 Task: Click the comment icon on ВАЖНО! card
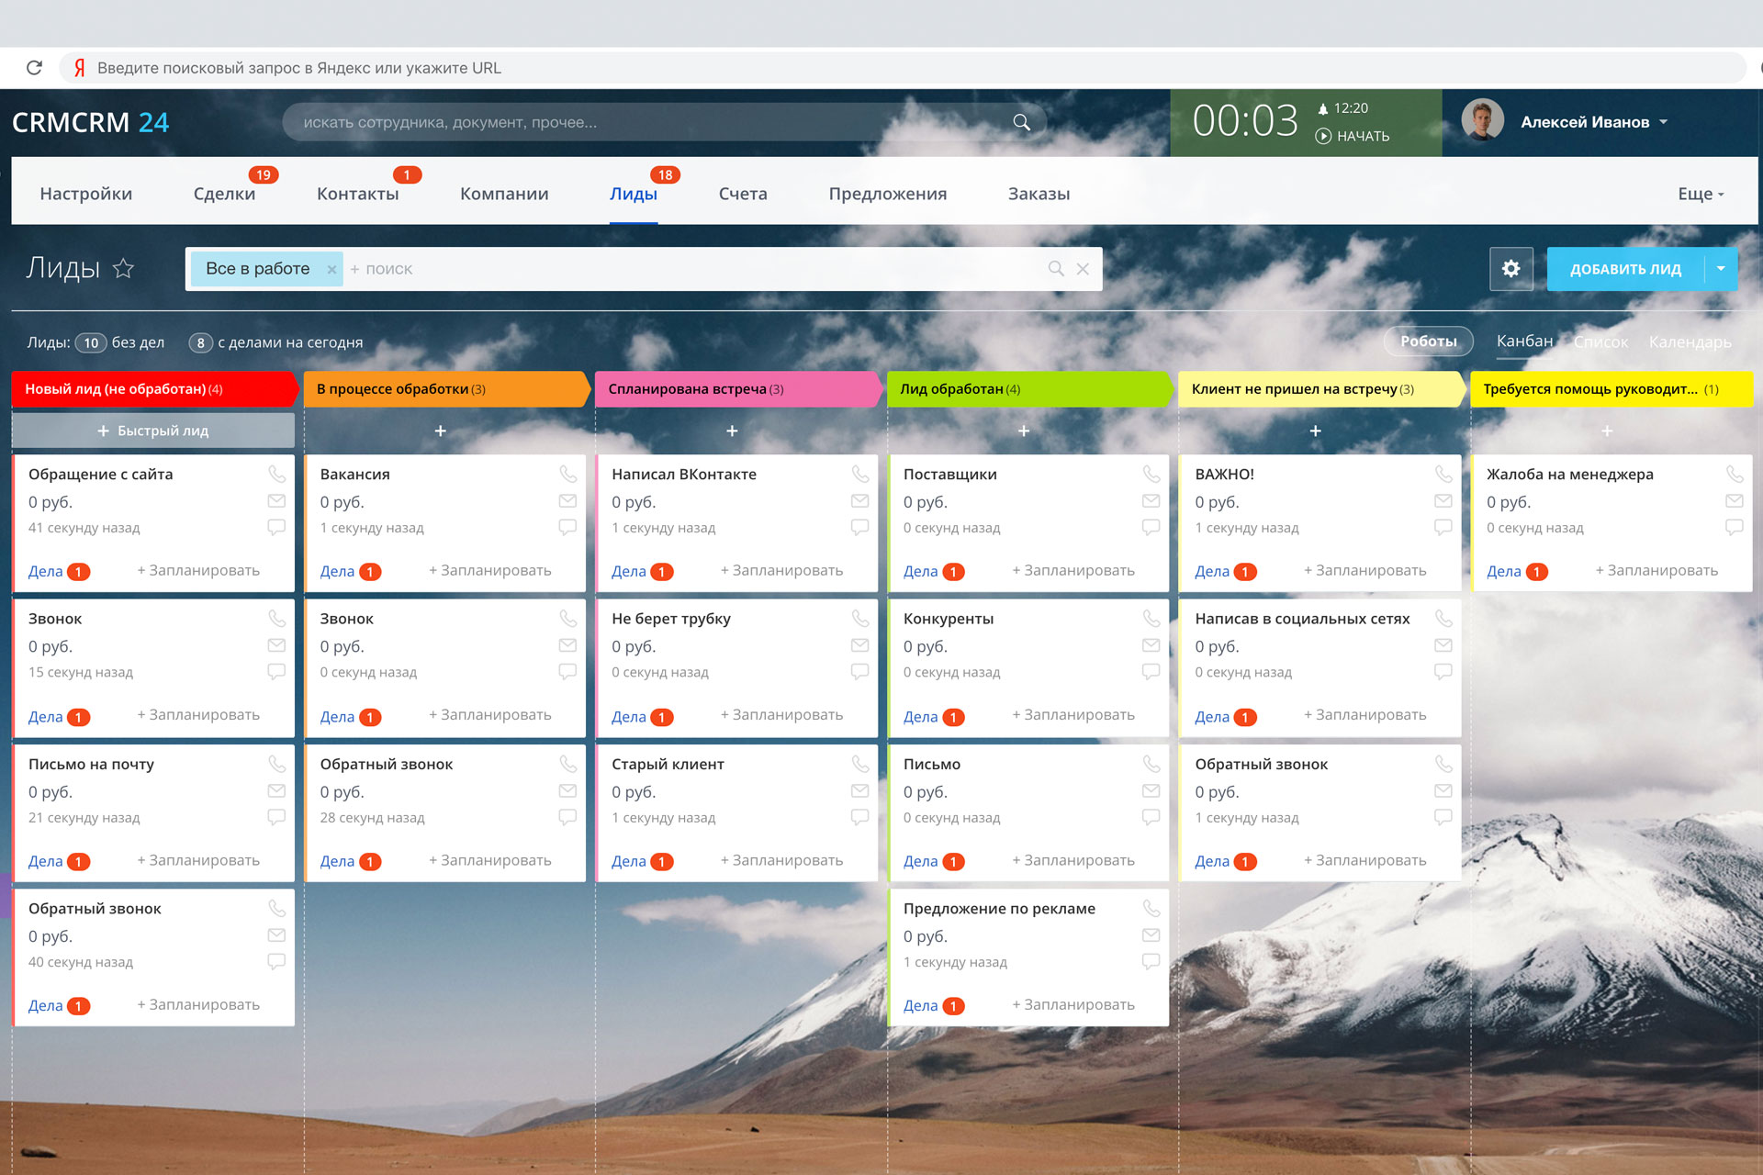pos(1443,527)
